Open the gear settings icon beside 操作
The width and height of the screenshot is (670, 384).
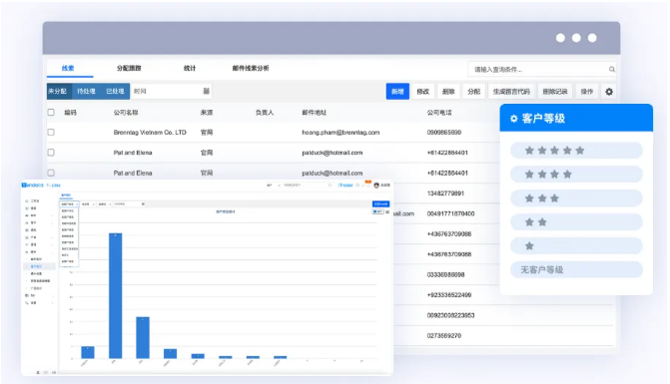click(x=609, y=92)
